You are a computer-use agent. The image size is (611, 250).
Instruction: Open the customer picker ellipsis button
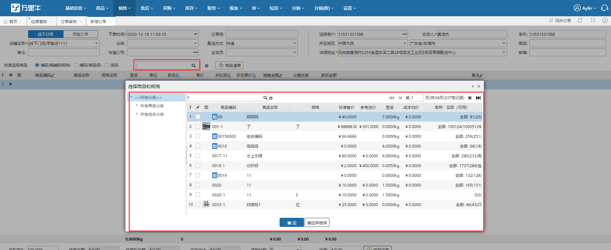(405, 34)
